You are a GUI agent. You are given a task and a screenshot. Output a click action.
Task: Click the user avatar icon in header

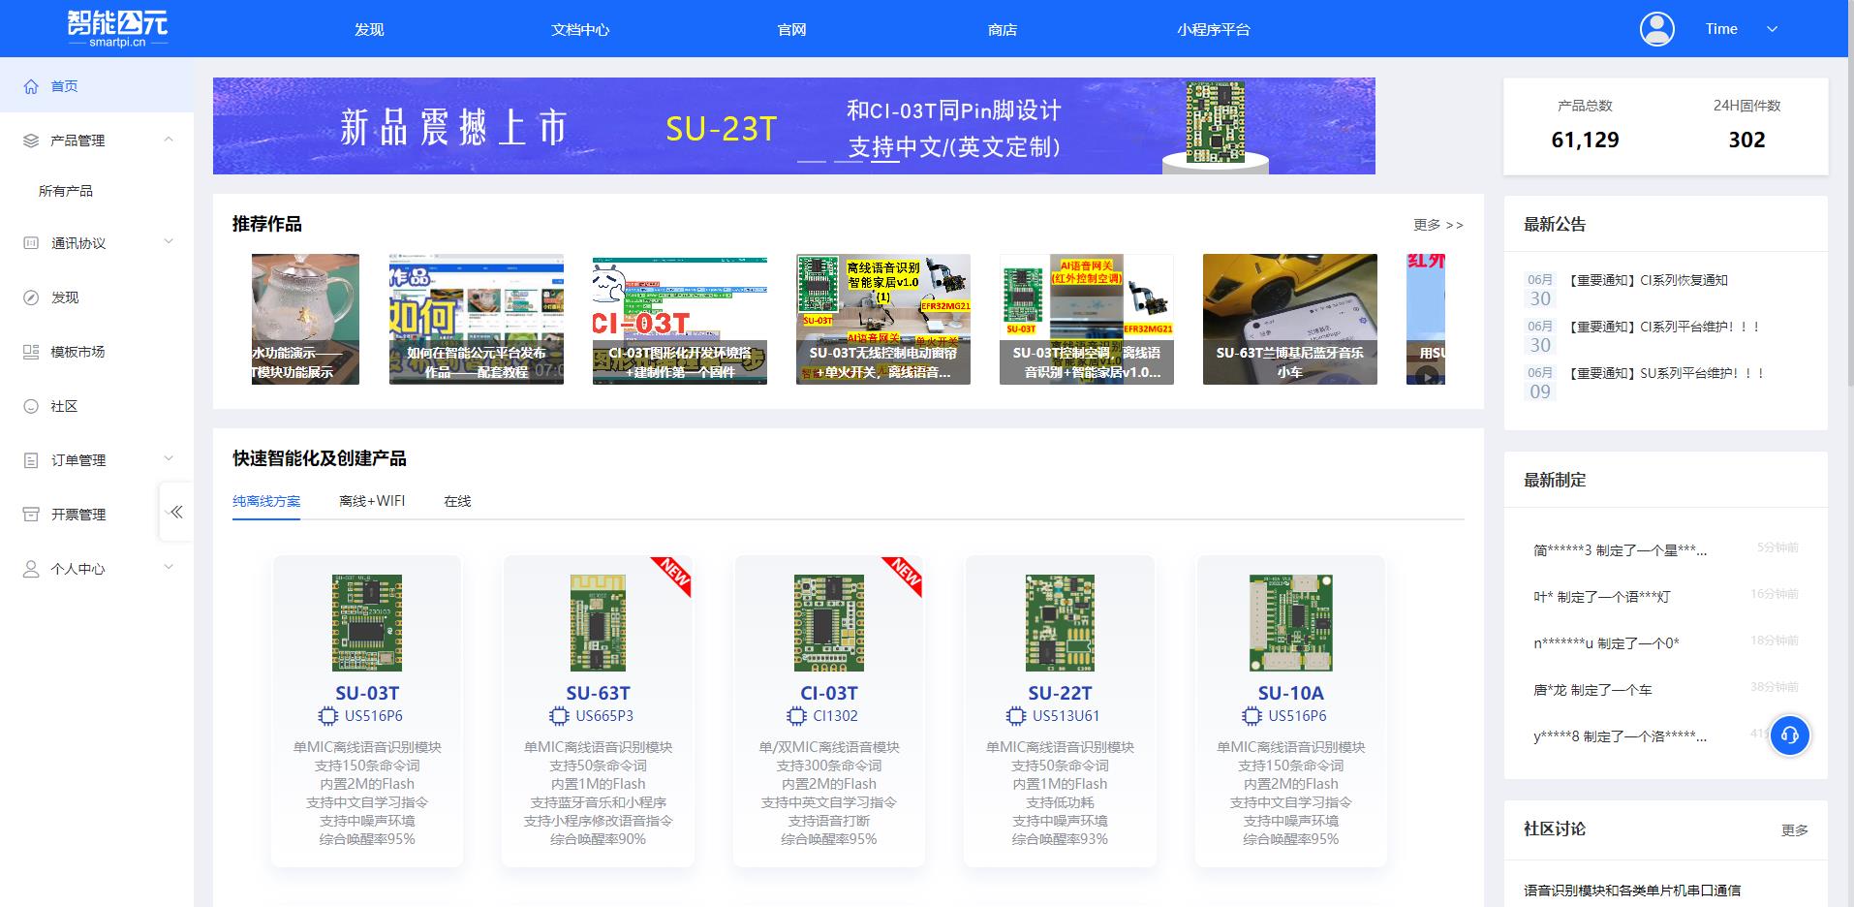click(x=1657, y=29)
